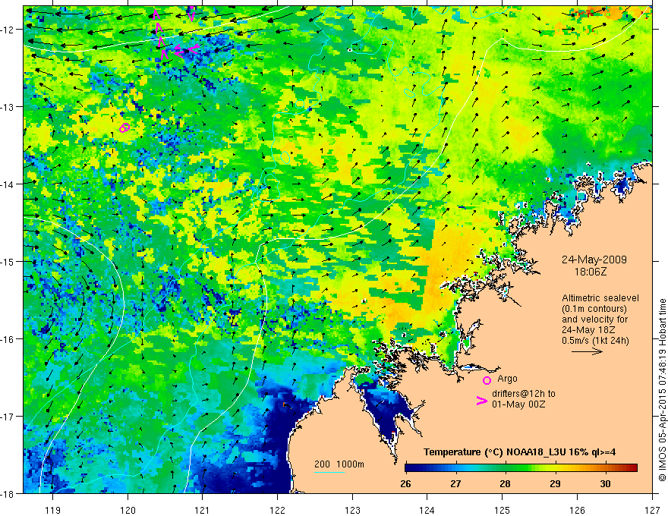Click the longitude axis label 127
The height and width of the screenshot is (516, 668).
click(652, 510)
